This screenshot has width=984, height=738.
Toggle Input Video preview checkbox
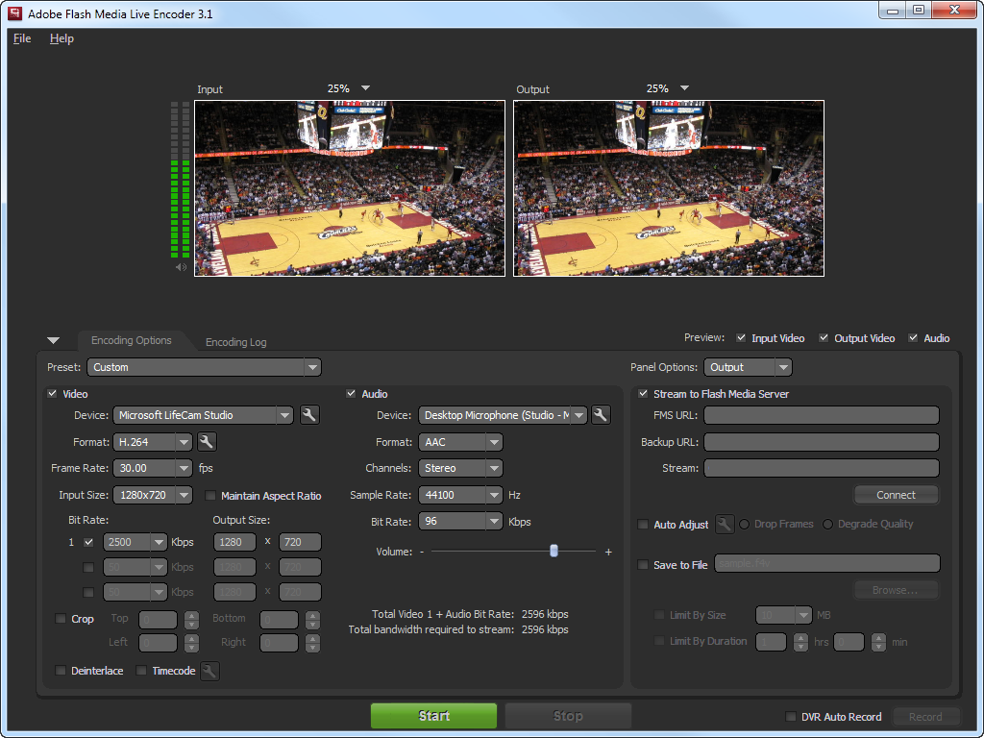[x=741, y=337]
